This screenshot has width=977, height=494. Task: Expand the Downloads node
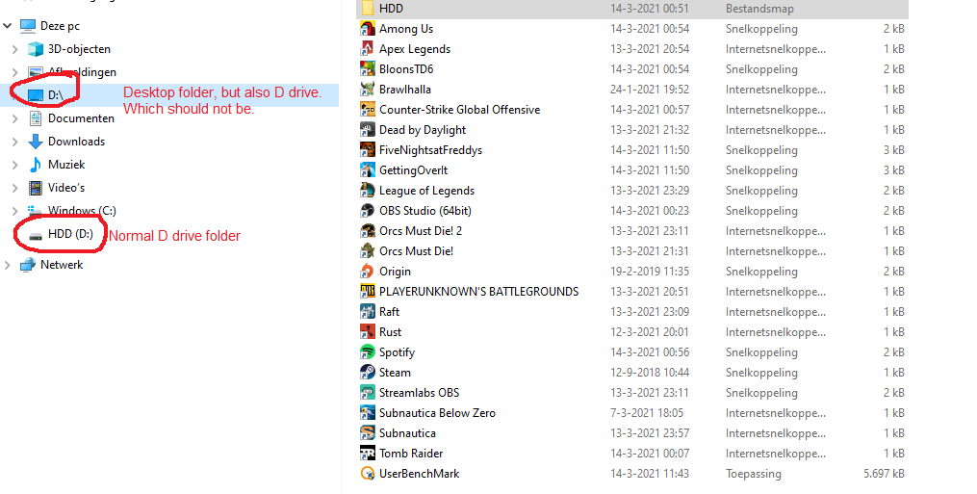pos(15,141)
